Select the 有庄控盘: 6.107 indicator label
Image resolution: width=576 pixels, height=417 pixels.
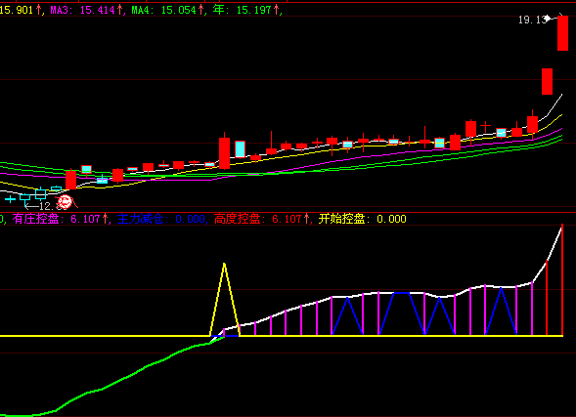click(x=56, y=219)
